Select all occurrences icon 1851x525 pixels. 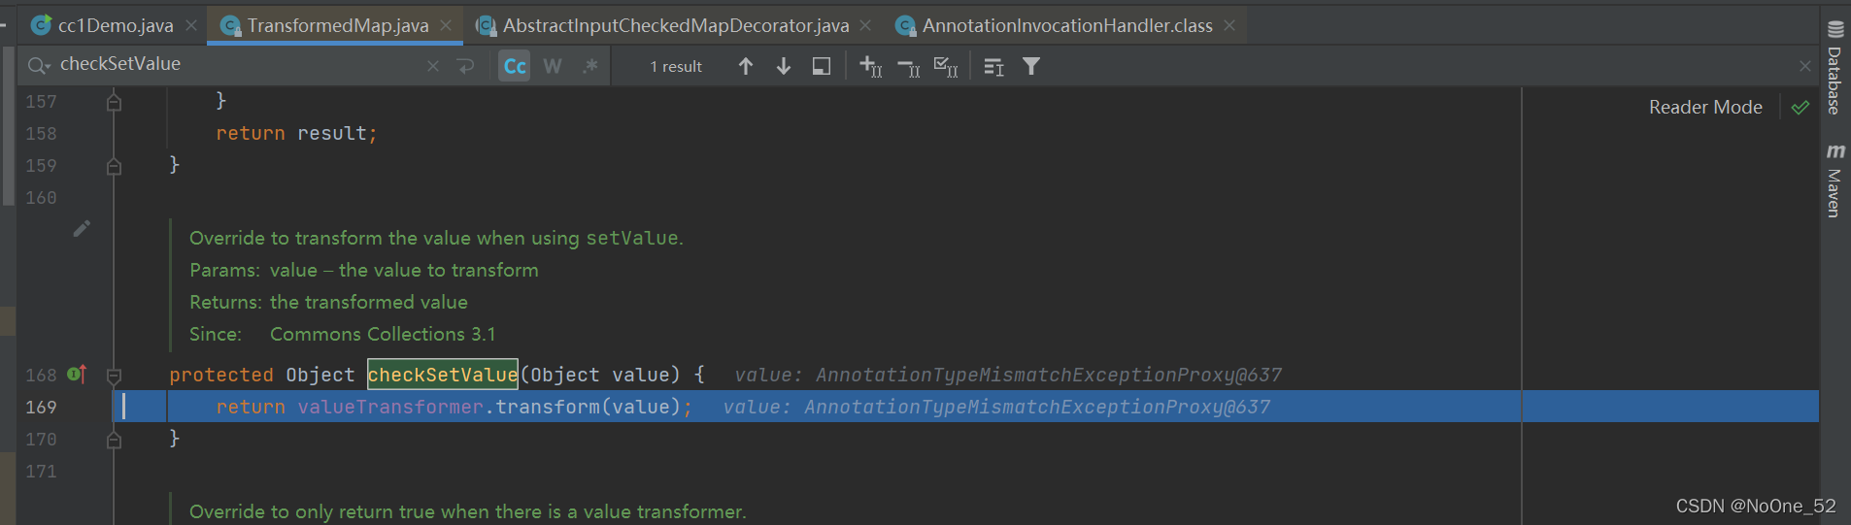[x=946, y=66]
